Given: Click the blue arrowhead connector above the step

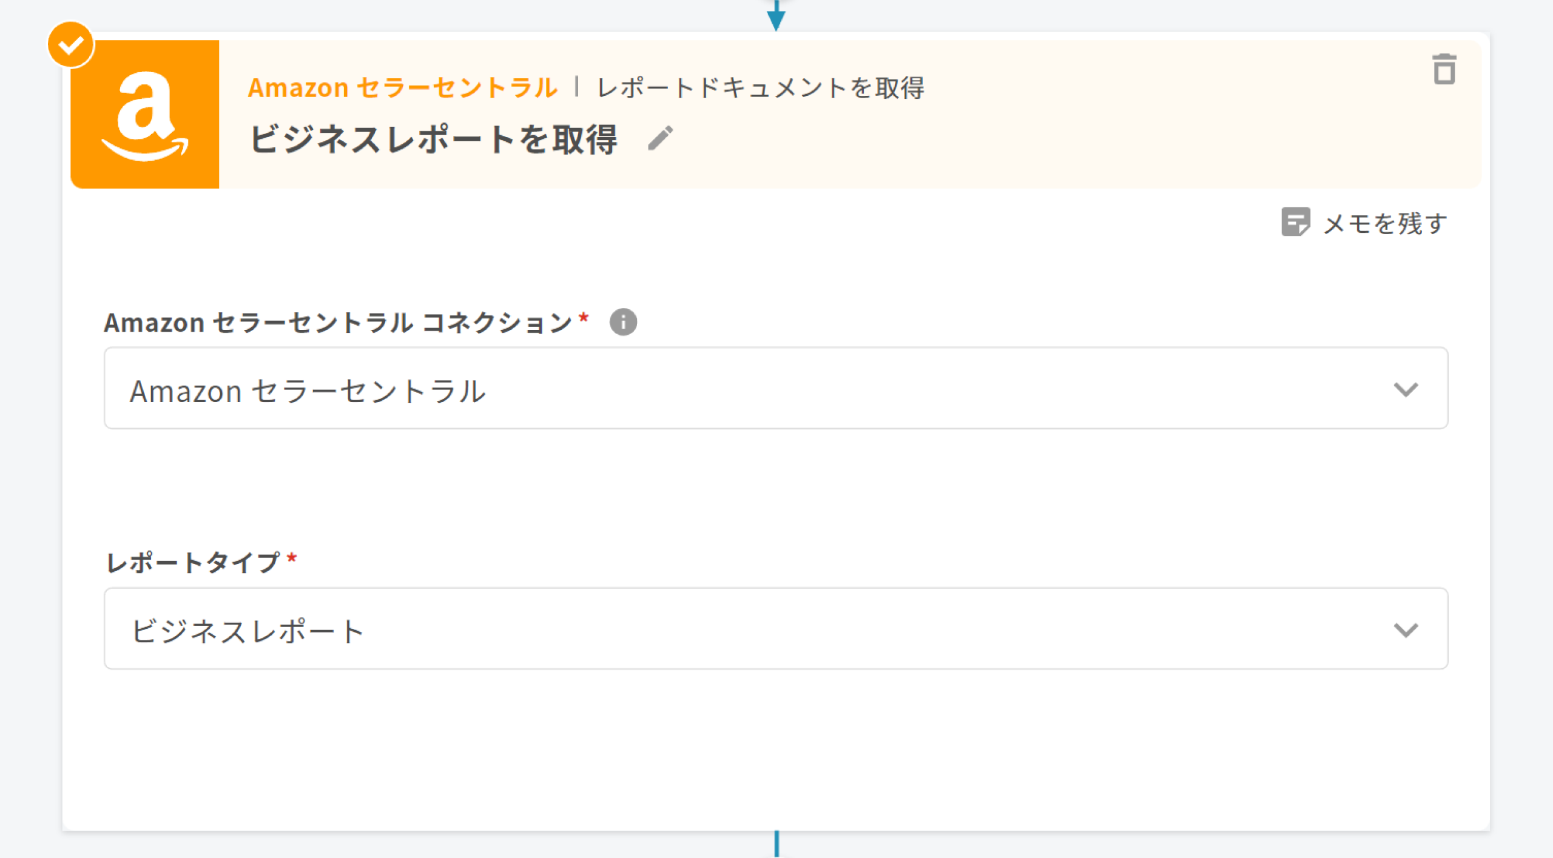Looking at the screenshot, I should click(776, 18).
